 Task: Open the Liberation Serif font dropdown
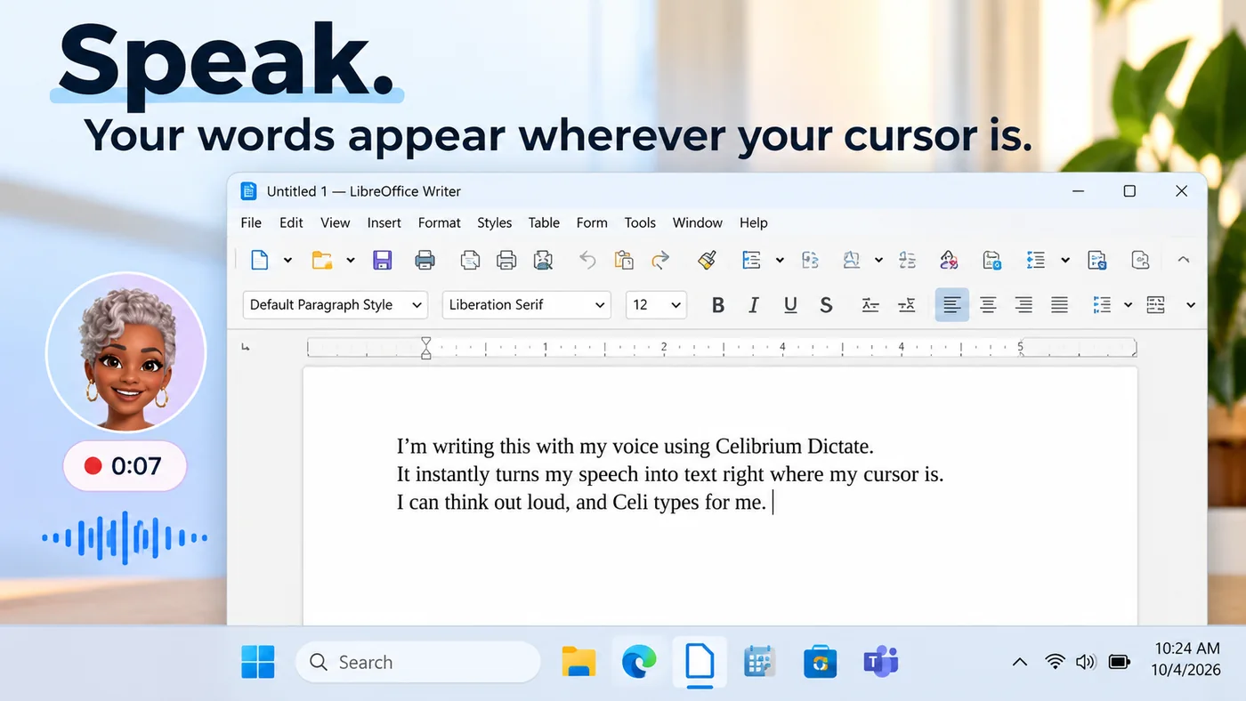point(527,304)
